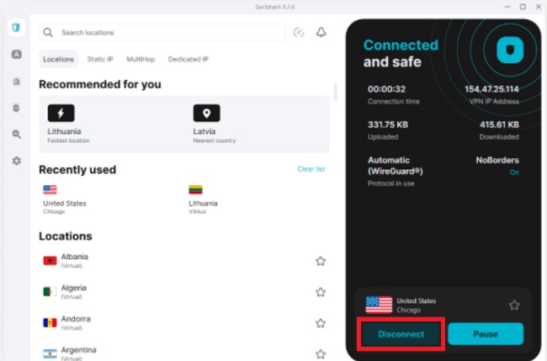The width and height of the screenshot is (547, 361).
Task: Open the Antivirus bug sidebar icon
Action: (16, 108)
